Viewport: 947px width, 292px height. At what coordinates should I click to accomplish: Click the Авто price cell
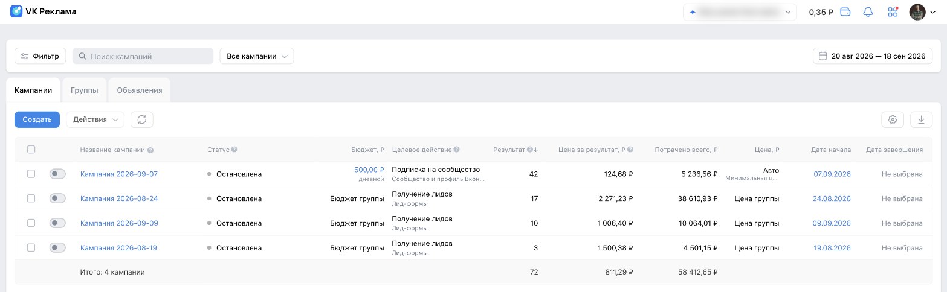(771, 170)
